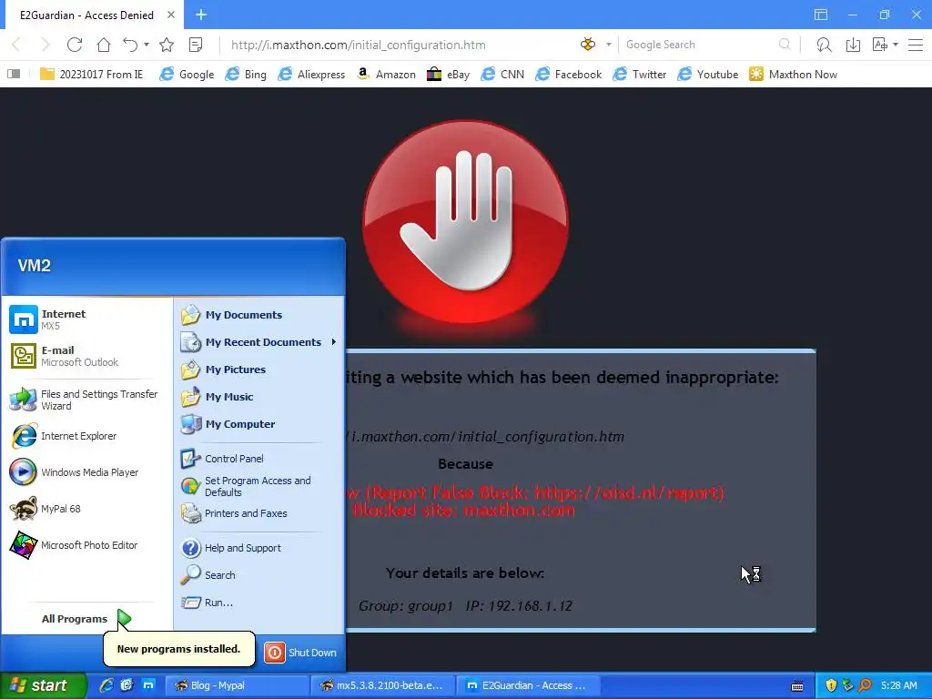Go to home page via house icon
The image size is (932, 699).
pyautogui.click(x=104, y=45)
